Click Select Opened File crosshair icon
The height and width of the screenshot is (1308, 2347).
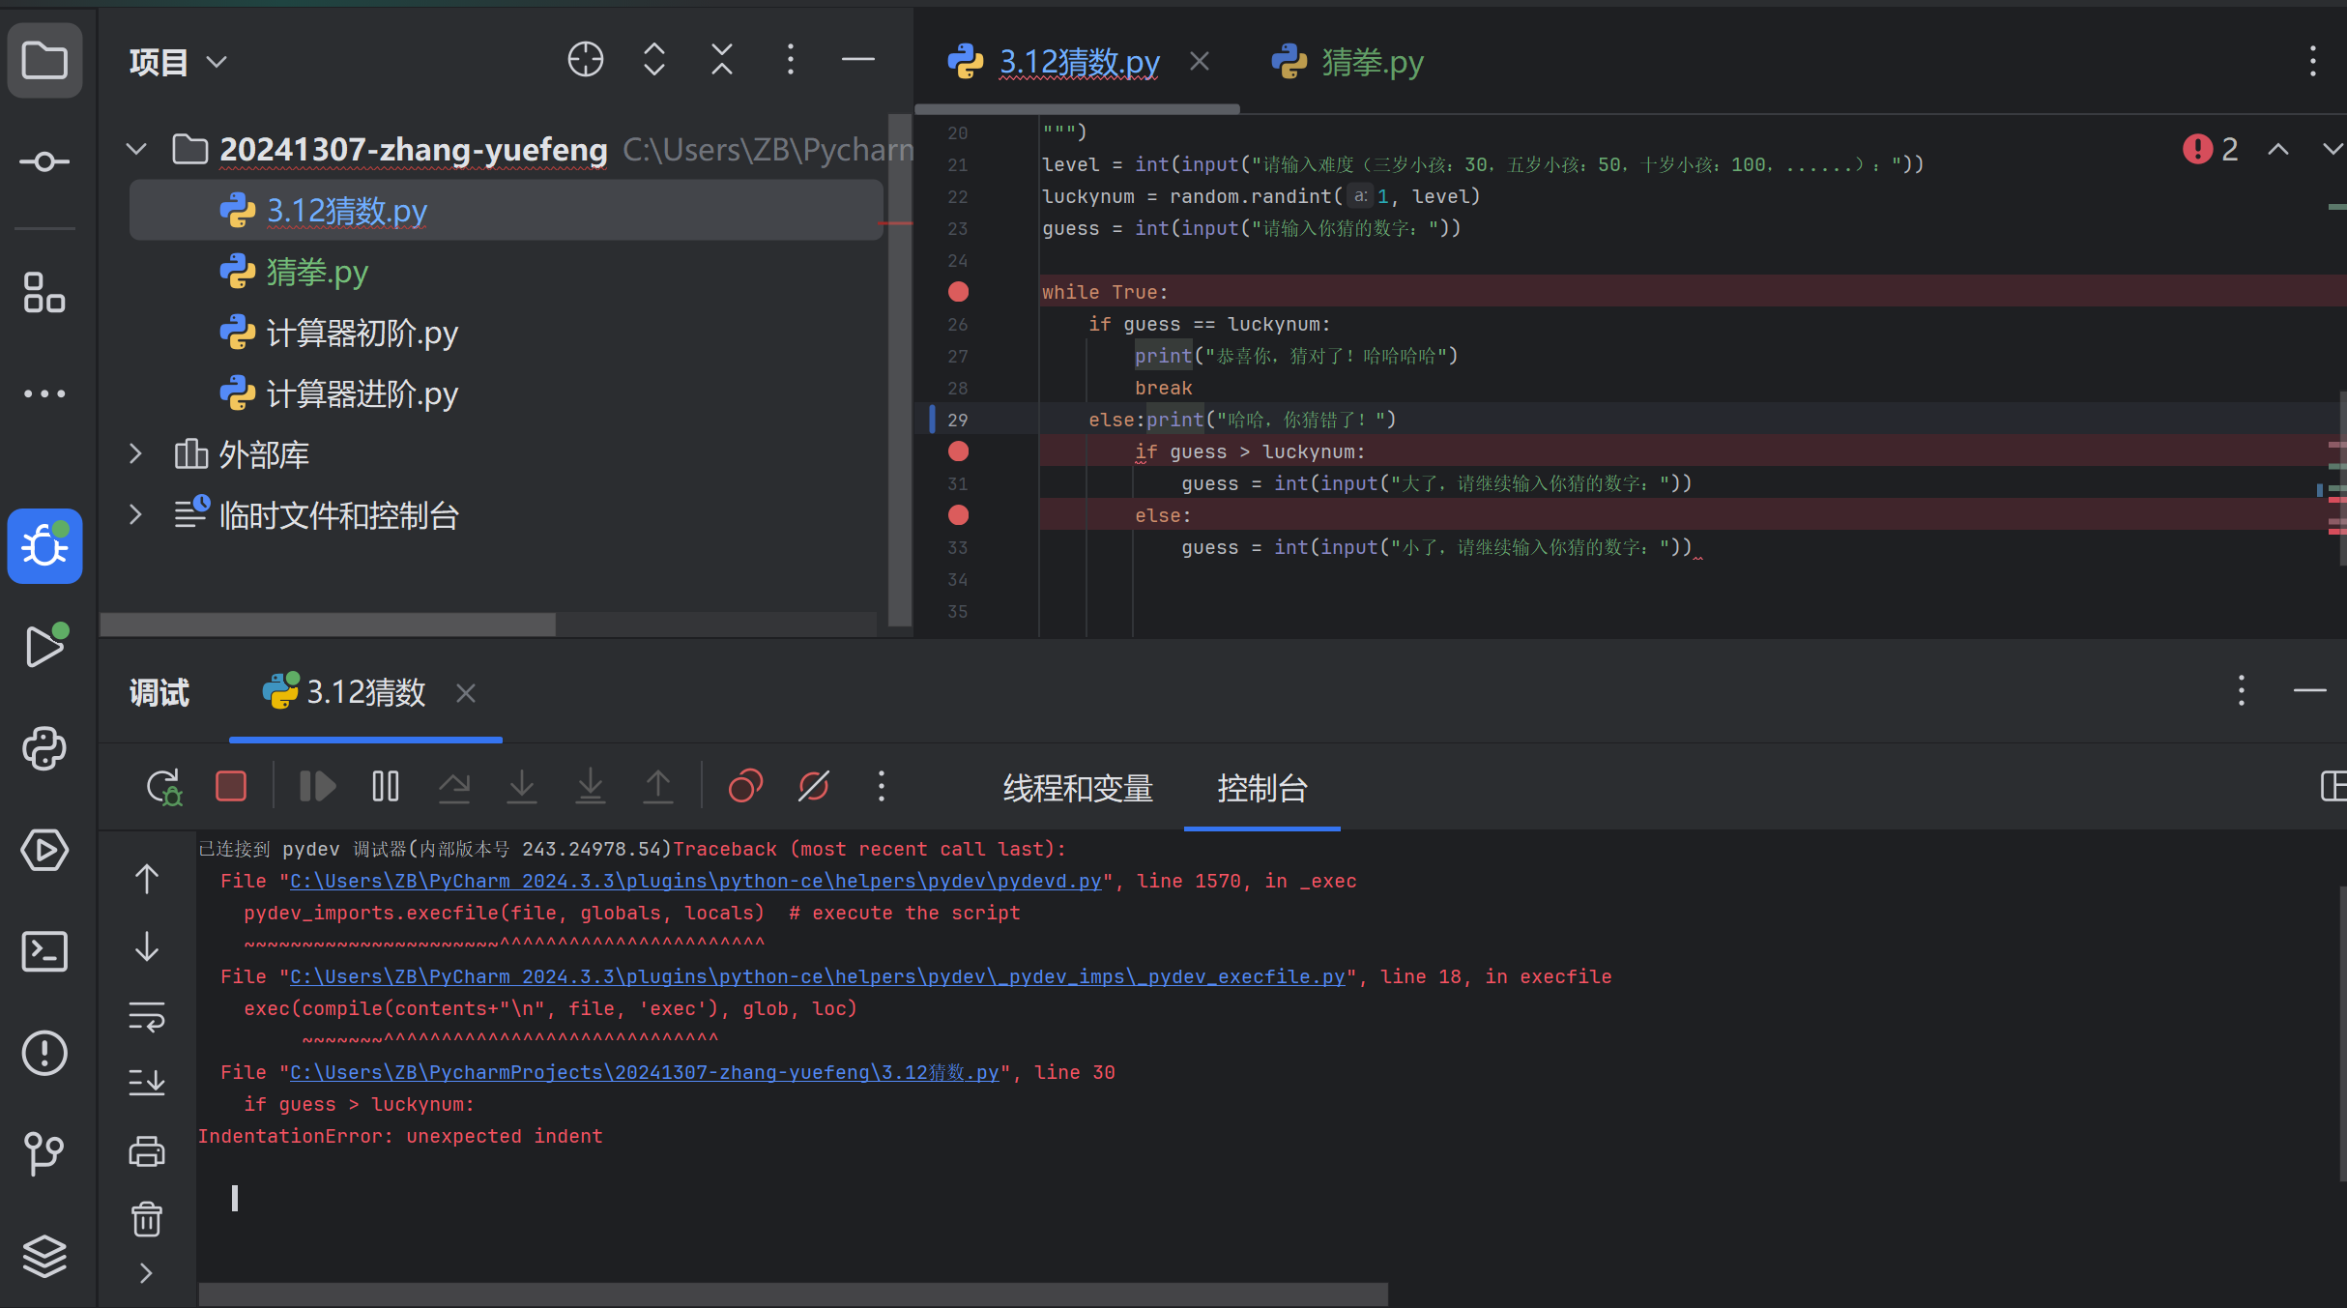[x=585, y=60]
